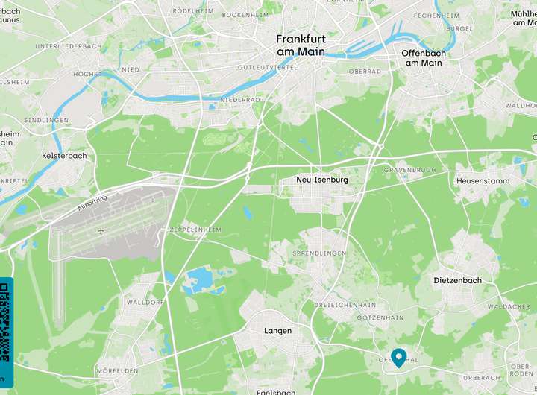The height and width of the screenshot is (395, 537).
Task: Click the Gravenbruch district label
Action: [x=410, y=170]
